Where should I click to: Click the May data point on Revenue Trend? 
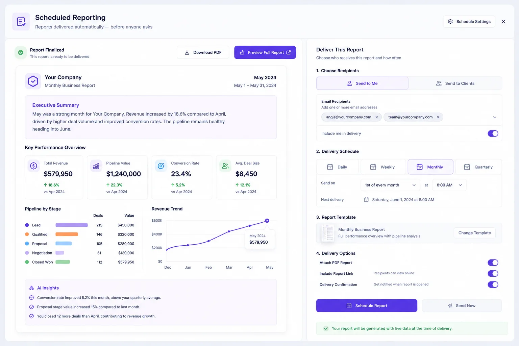tap(267, 221)
